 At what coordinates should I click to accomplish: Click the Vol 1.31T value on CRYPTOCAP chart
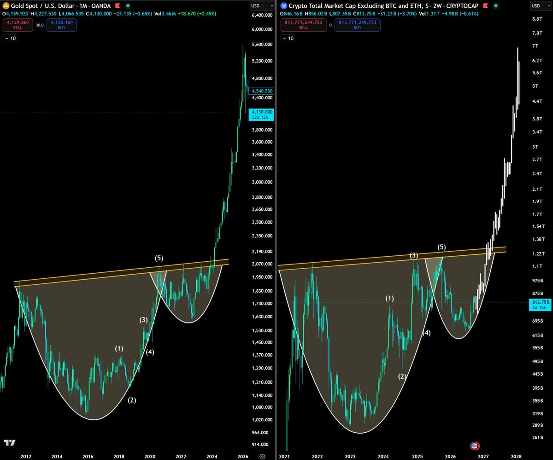[429, 14]
